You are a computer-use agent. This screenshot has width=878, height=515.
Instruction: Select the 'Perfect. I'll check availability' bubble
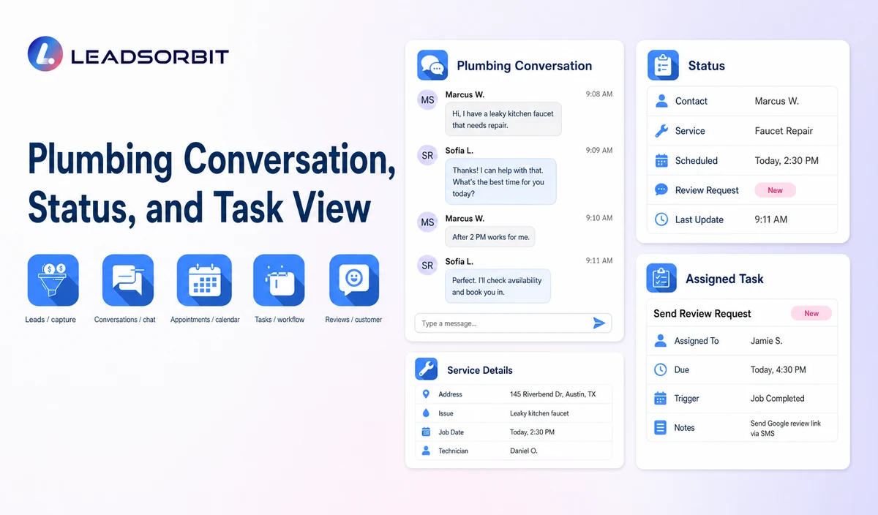498,286
